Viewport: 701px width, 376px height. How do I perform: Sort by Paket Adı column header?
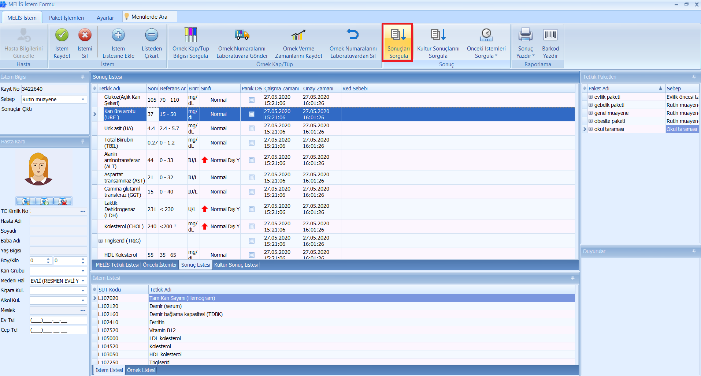(x=626, y=89)
